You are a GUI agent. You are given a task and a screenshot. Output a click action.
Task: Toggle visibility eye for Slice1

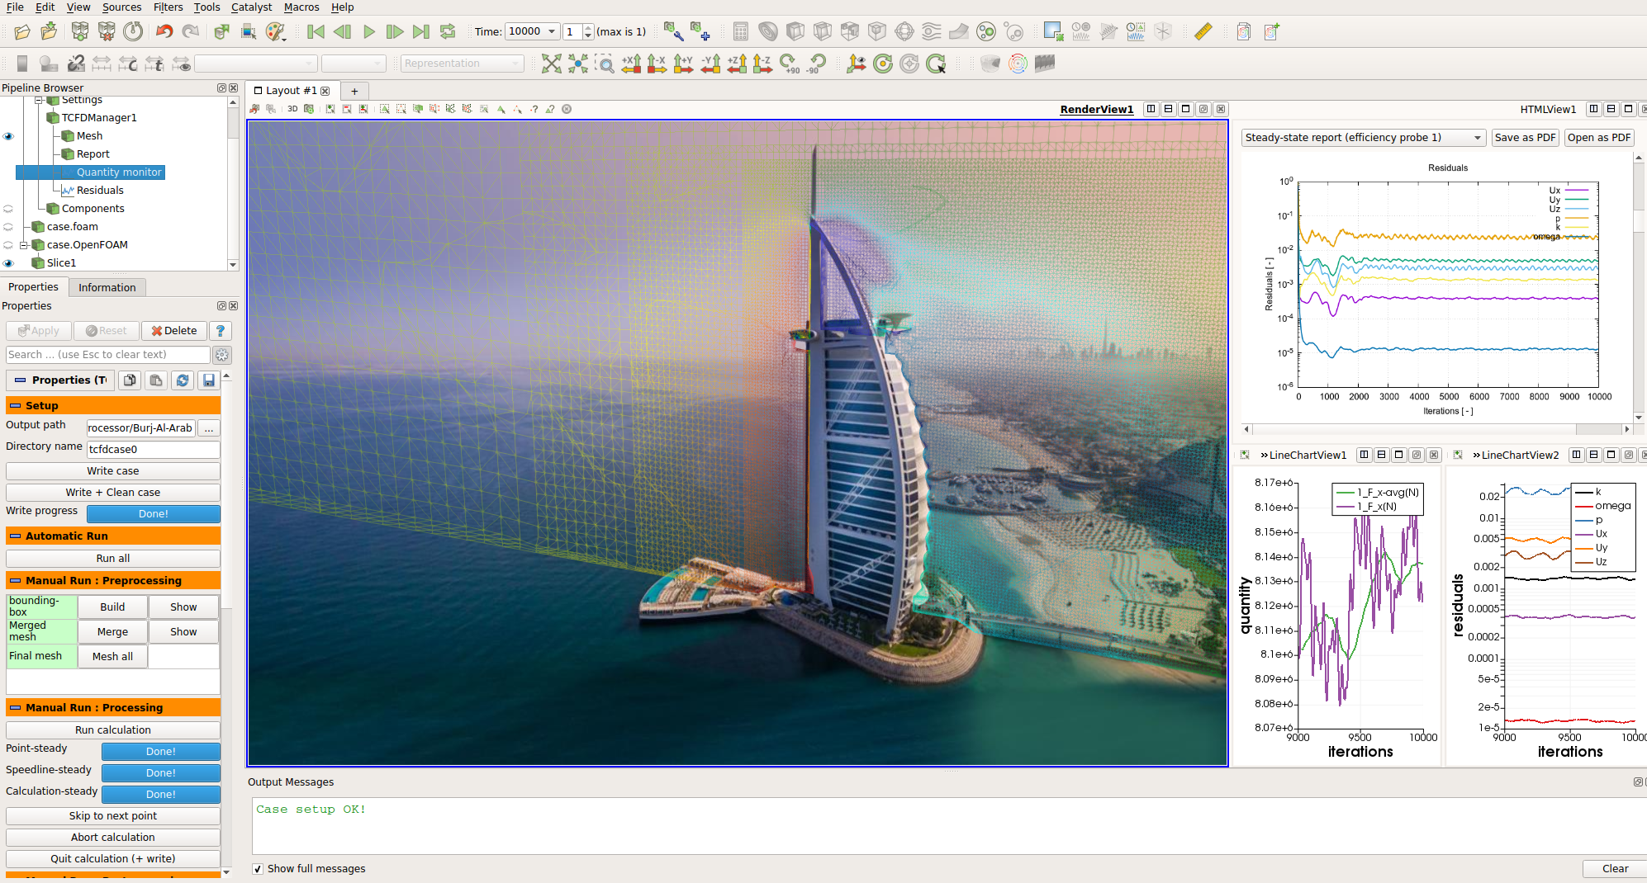tap(8, 263)
